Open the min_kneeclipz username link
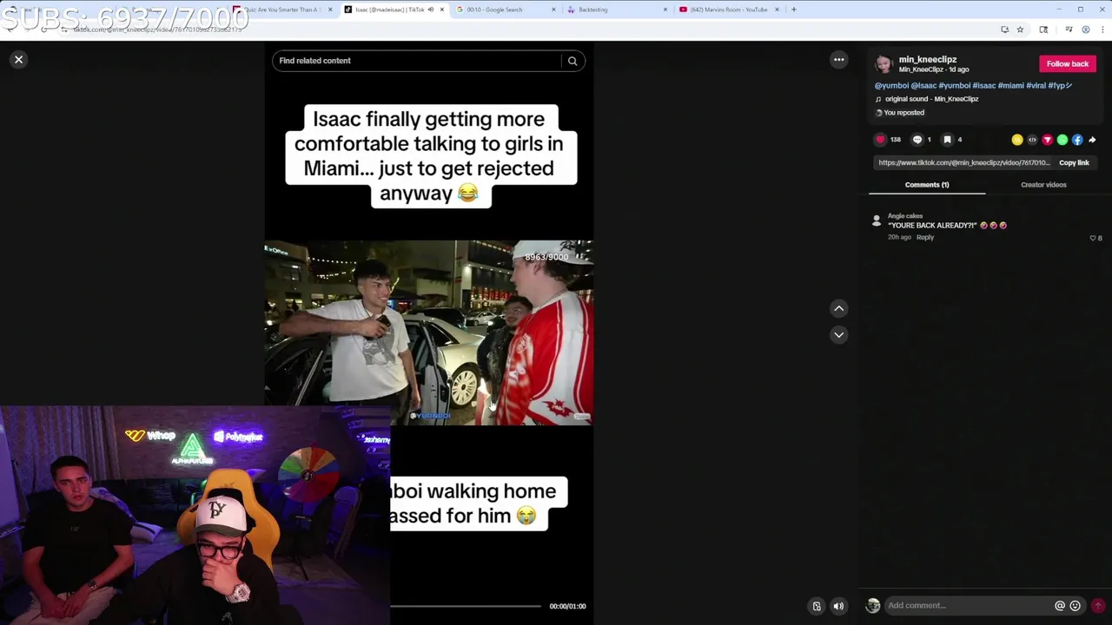The height and width of the screenshot is (625, 1112). 927,60
